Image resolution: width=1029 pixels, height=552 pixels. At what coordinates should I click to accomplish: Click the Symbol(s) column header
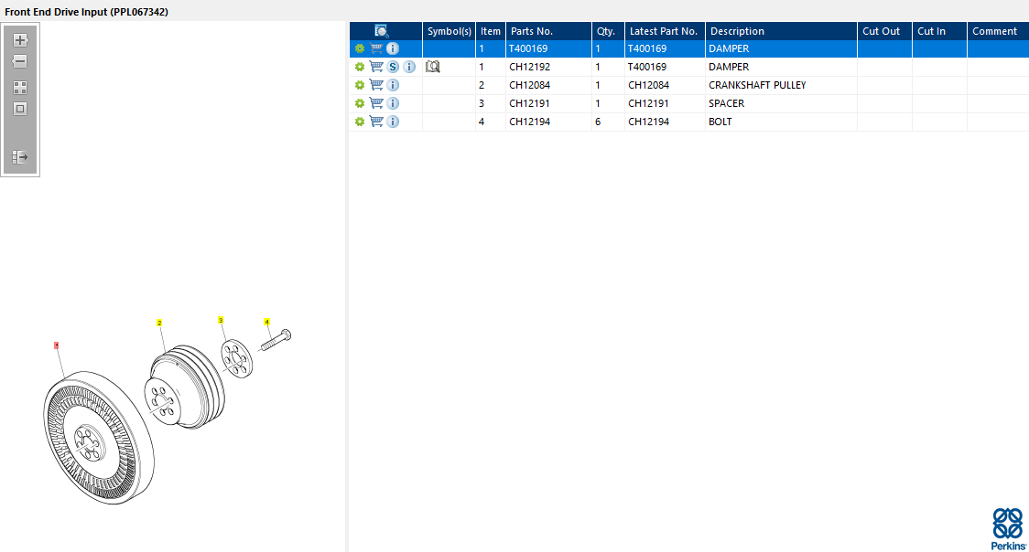pos(449,31)
